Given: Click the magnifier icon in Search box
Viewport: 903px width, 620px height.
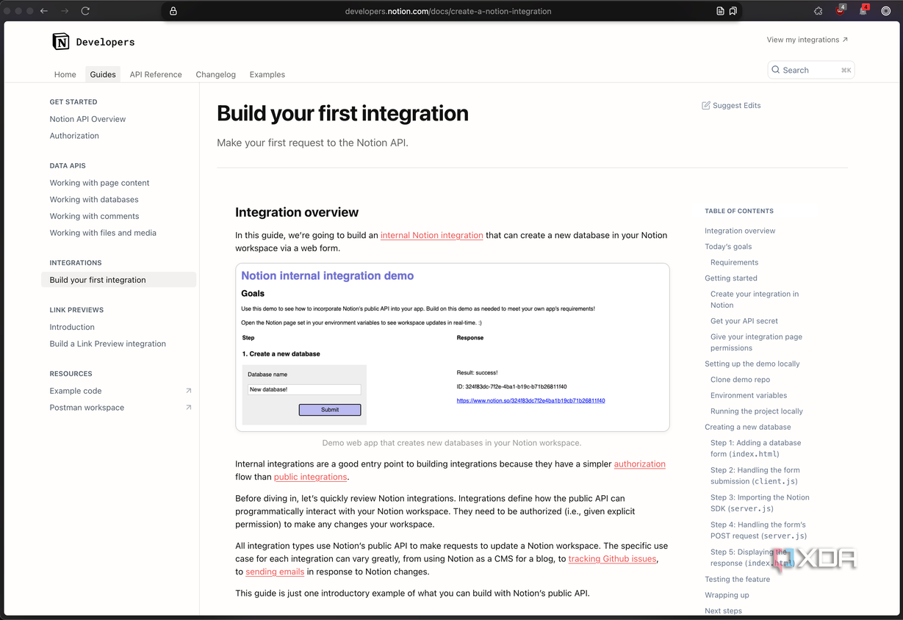Looking at the screenshot, I should pyautogui.click(x=775, y=70).
